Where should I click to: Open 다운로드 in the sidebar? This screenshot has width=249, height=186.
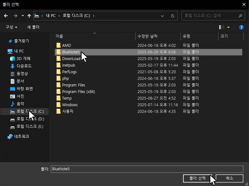coord(21,66)
